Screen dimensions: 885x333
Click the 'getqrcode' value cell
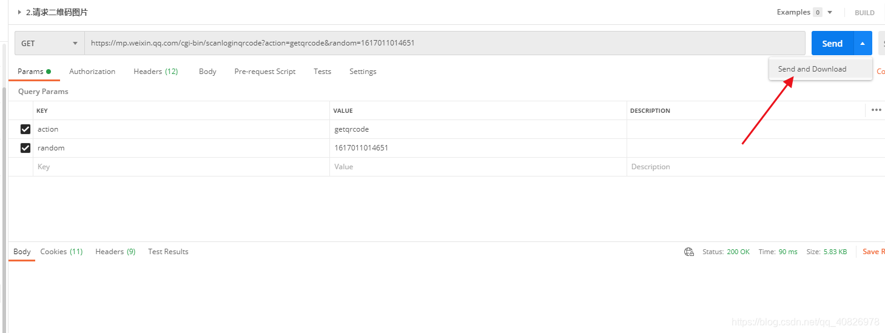(x=478, y=129)
